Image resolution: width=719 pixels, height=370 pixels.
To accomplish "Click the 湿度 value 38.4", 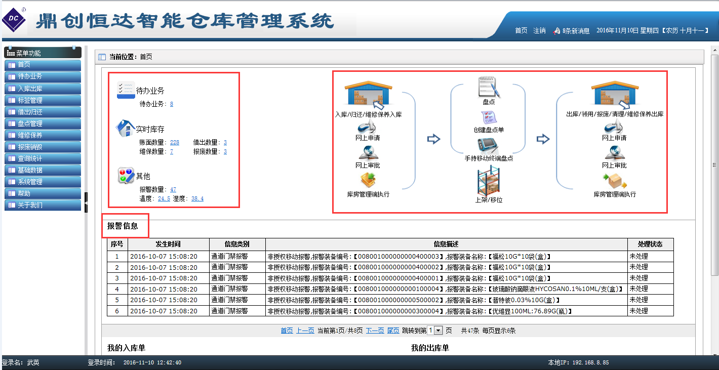I will pos(197,199).
